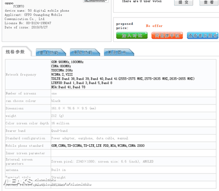Click the 'one' screens value

(x=54, y=94)
